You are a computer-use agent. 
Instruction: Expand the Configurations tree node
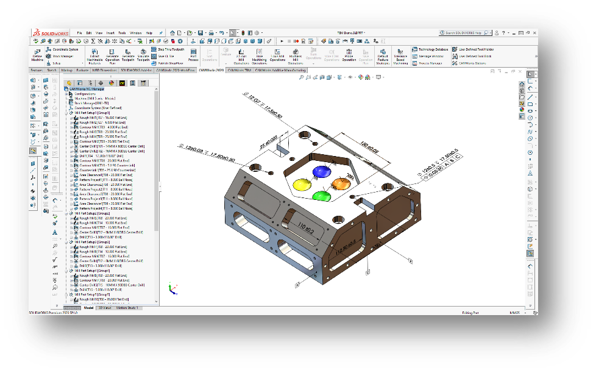click(66, 94)
